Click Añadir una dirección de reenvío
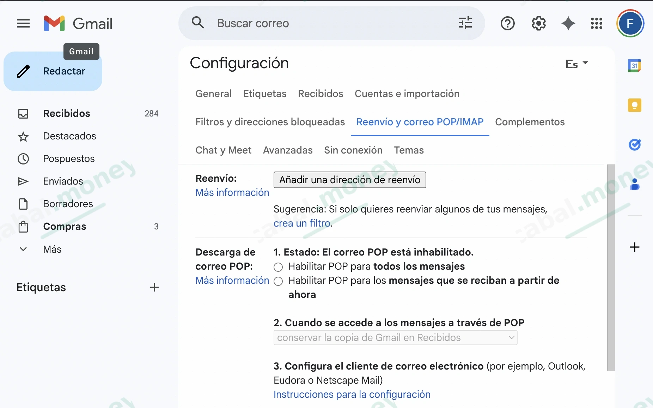Viewport: 653px width, 408px height. point(350,180)
